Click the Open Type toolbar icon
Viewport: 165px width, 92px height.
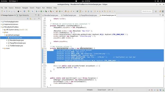[x=65, y=11]
